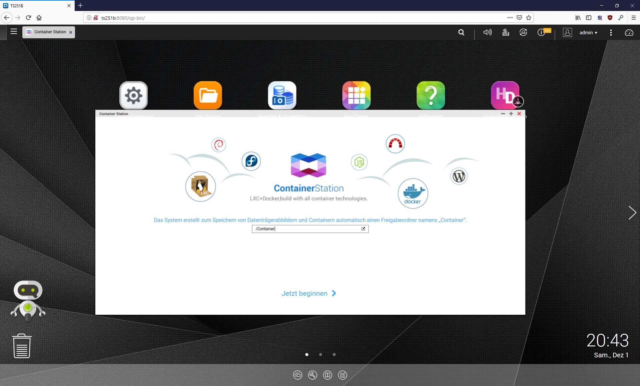This screenshot has width=640, height=386.
Task: Open the browser library icon
Action: 578,18
